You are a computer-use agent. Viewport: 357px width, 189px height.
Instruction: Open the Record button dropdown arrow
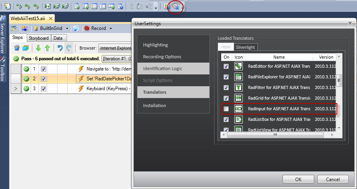tap(111, 28)
